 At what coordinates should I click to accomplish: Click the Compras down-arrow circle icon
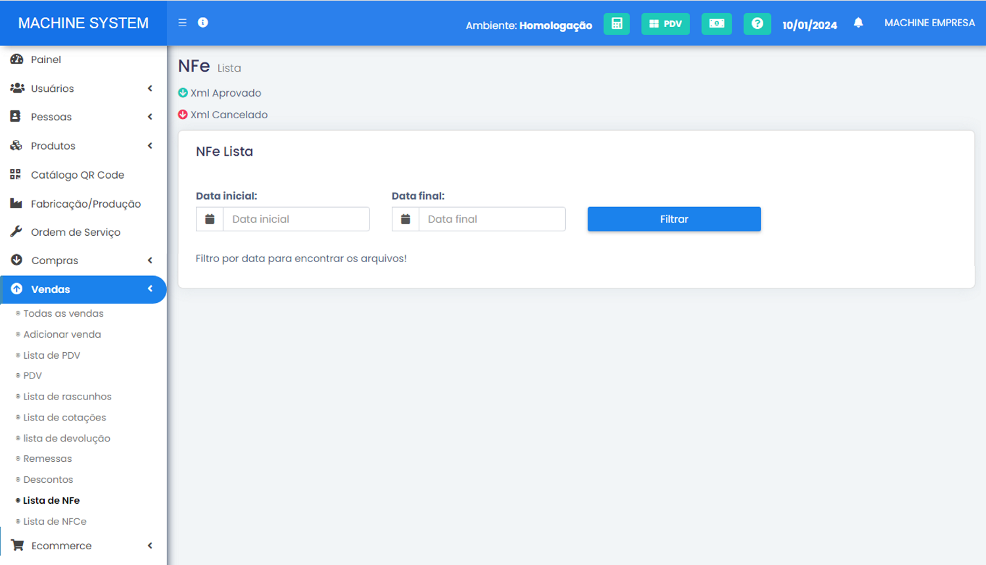coord(16,260)
